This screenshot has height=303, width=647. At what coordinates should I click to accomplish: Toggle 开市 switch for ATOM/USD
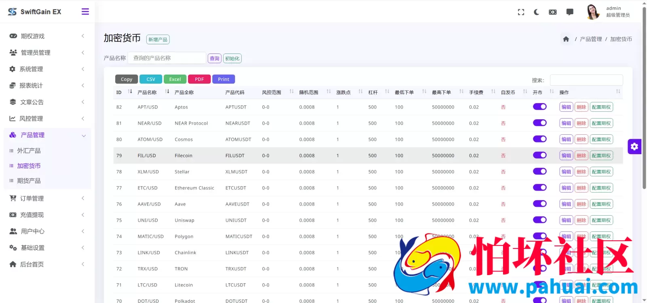tap(539, 139)
